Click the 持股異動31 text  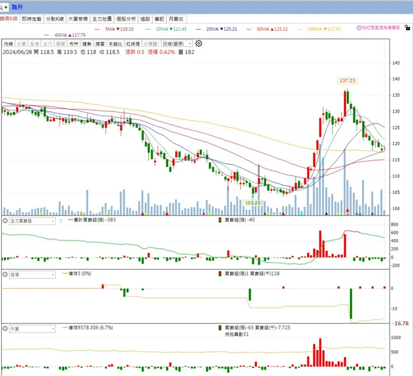237,334
